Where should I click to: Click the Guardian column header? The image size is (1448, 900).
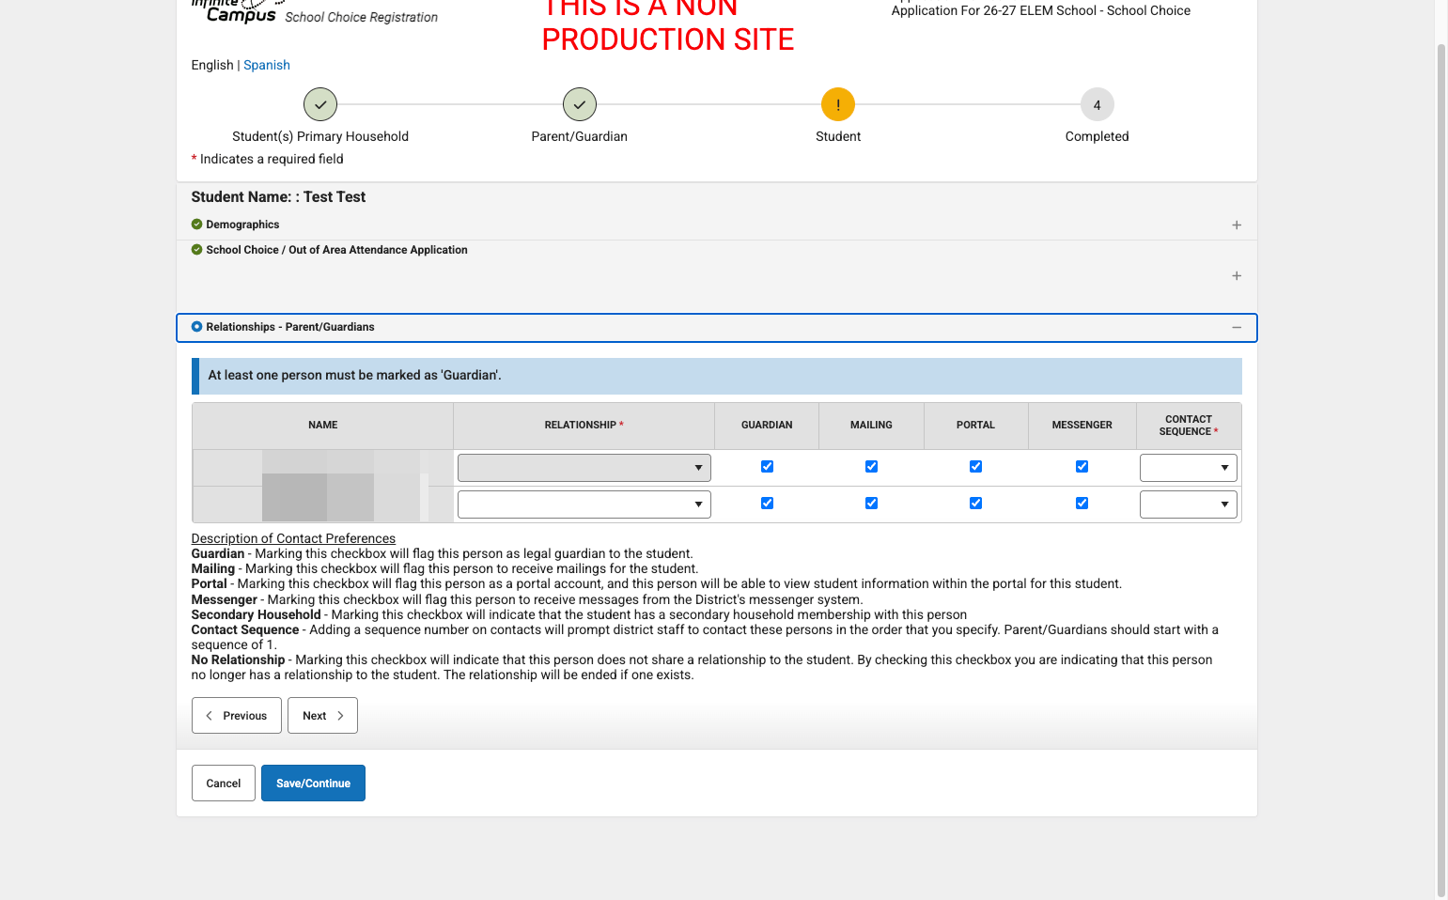coord(767,426)
